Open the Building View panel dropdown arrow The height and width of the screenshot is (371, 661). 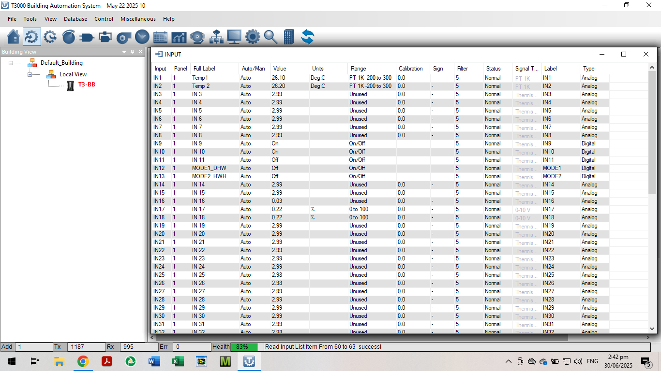click(124, 52)
